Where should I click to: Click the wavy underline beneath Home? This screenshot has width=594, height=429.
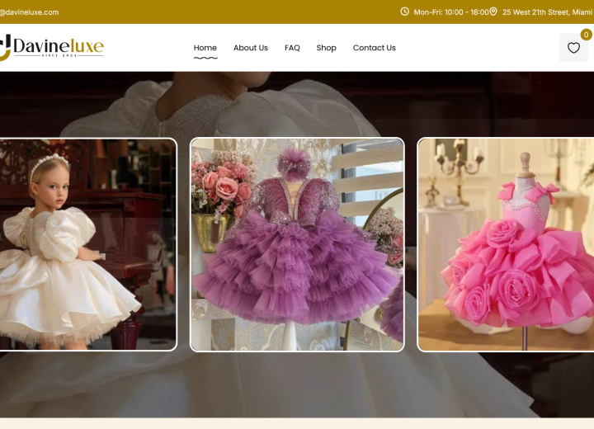pyautogui.click(x=205, y=58)
